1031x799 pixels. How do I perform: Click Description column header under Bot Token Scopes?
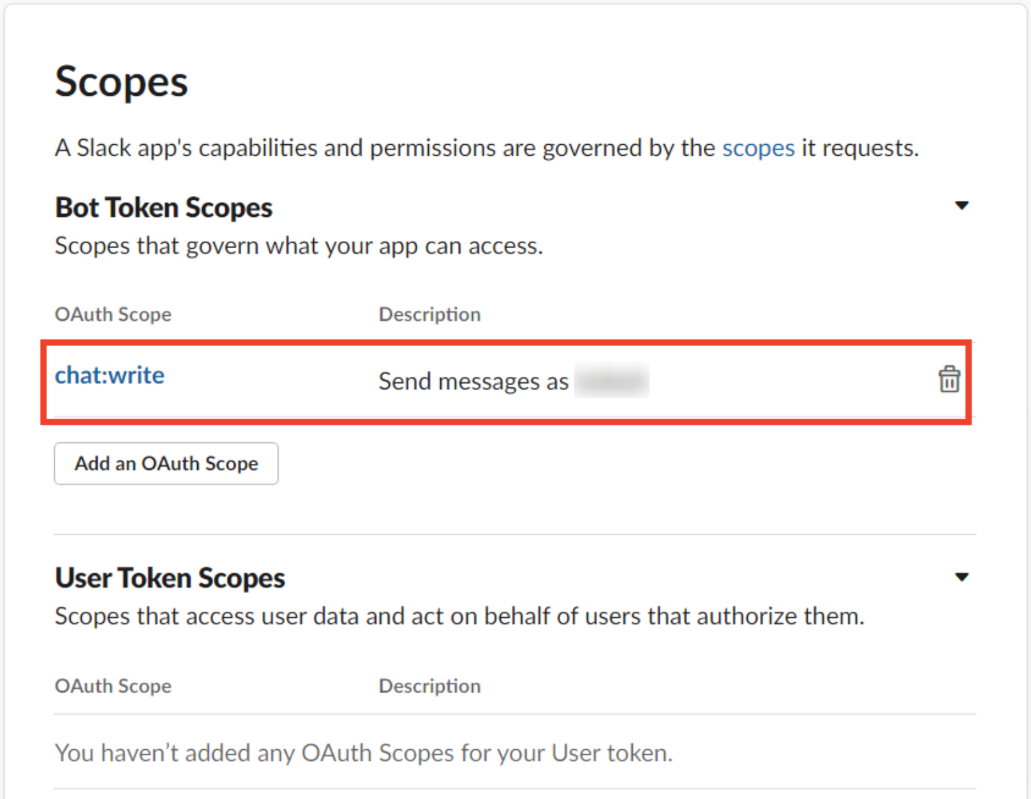[x=429, y=315]
